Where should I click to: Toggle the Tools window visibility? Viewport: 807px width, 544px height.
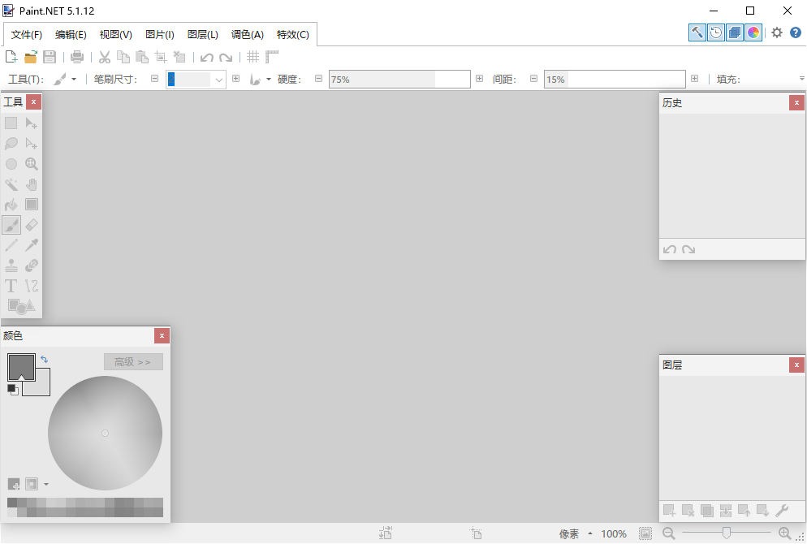click(697, 32)
